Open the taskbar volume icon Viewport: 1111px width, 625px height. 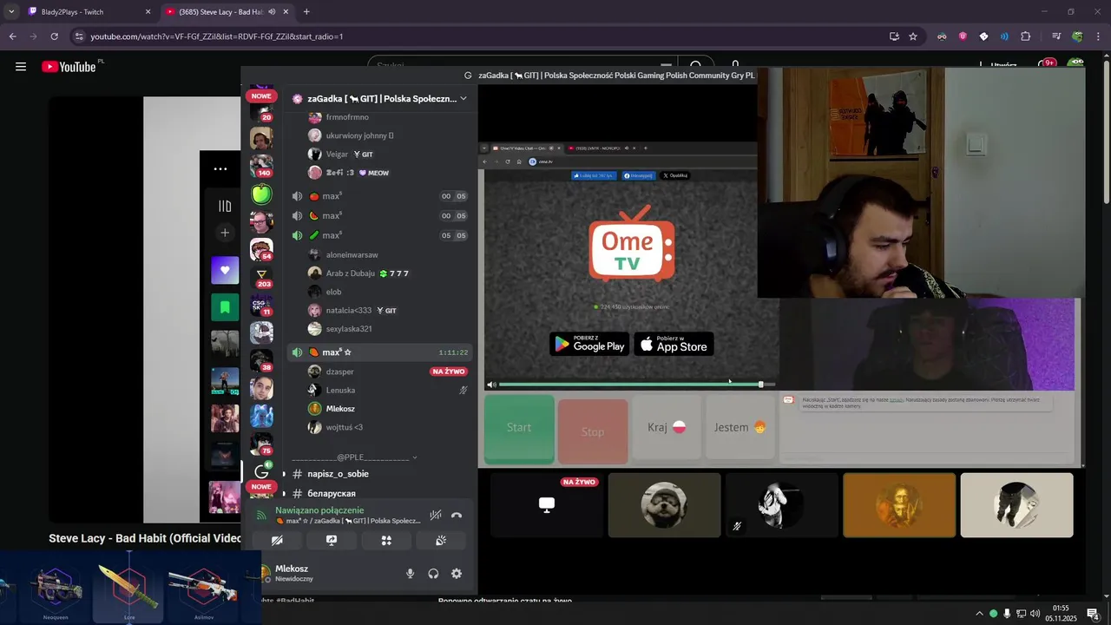[x=1035, y=614]
